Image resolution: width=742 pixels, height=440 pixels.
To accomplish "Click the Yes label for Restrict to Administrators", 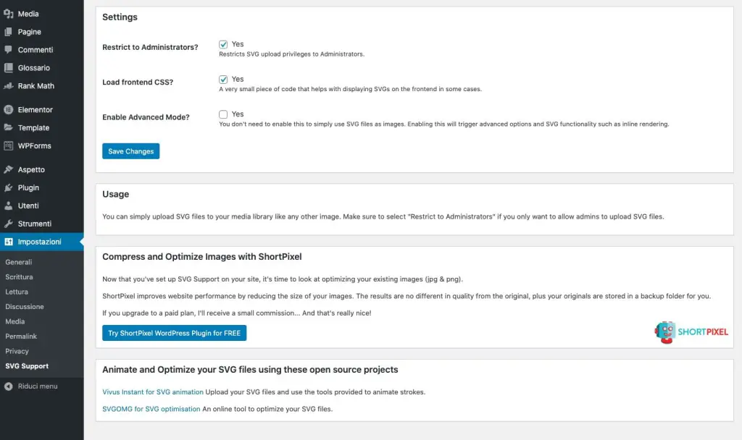I will pyautogui.click(x=238, y=44).
